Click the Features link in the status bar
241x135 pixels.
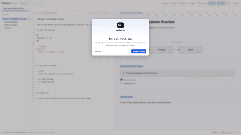(x=32, y=132)
